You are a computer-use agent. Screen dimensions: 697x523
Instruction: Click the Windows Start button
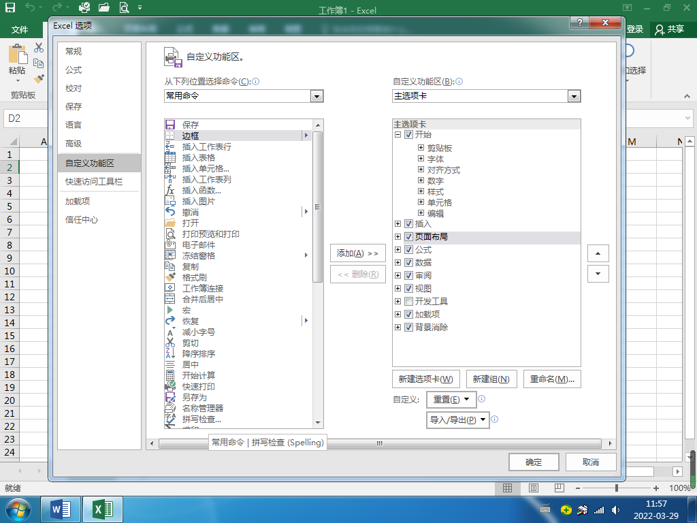18,509
